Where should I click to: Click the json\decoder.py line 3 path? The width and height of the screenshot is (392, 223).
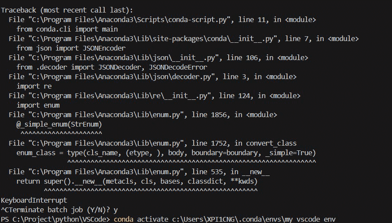coord(153,77)
